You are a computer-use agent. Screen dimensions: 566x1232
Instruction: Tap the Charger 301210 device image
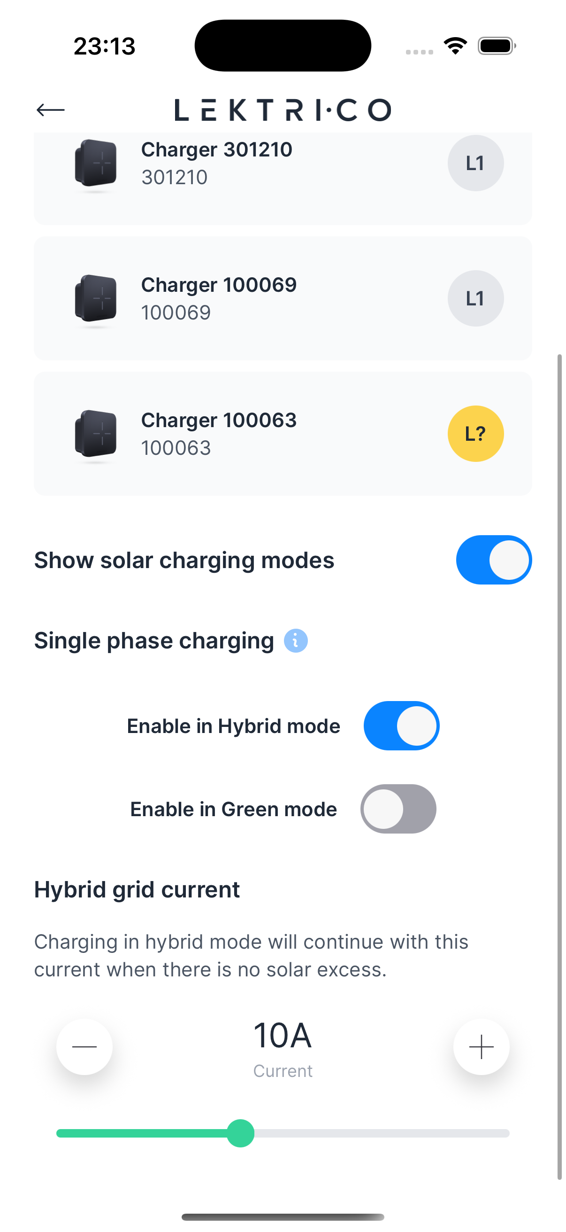pyautogui.click(x=96, y=163)
